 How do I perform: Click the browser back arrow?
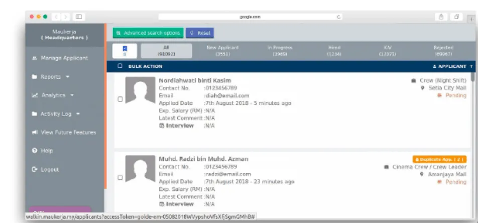tap(56, 17)
